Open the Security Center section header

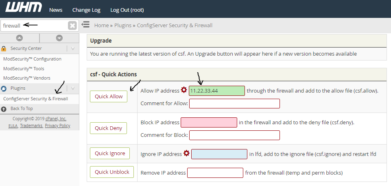coord(26,48)
